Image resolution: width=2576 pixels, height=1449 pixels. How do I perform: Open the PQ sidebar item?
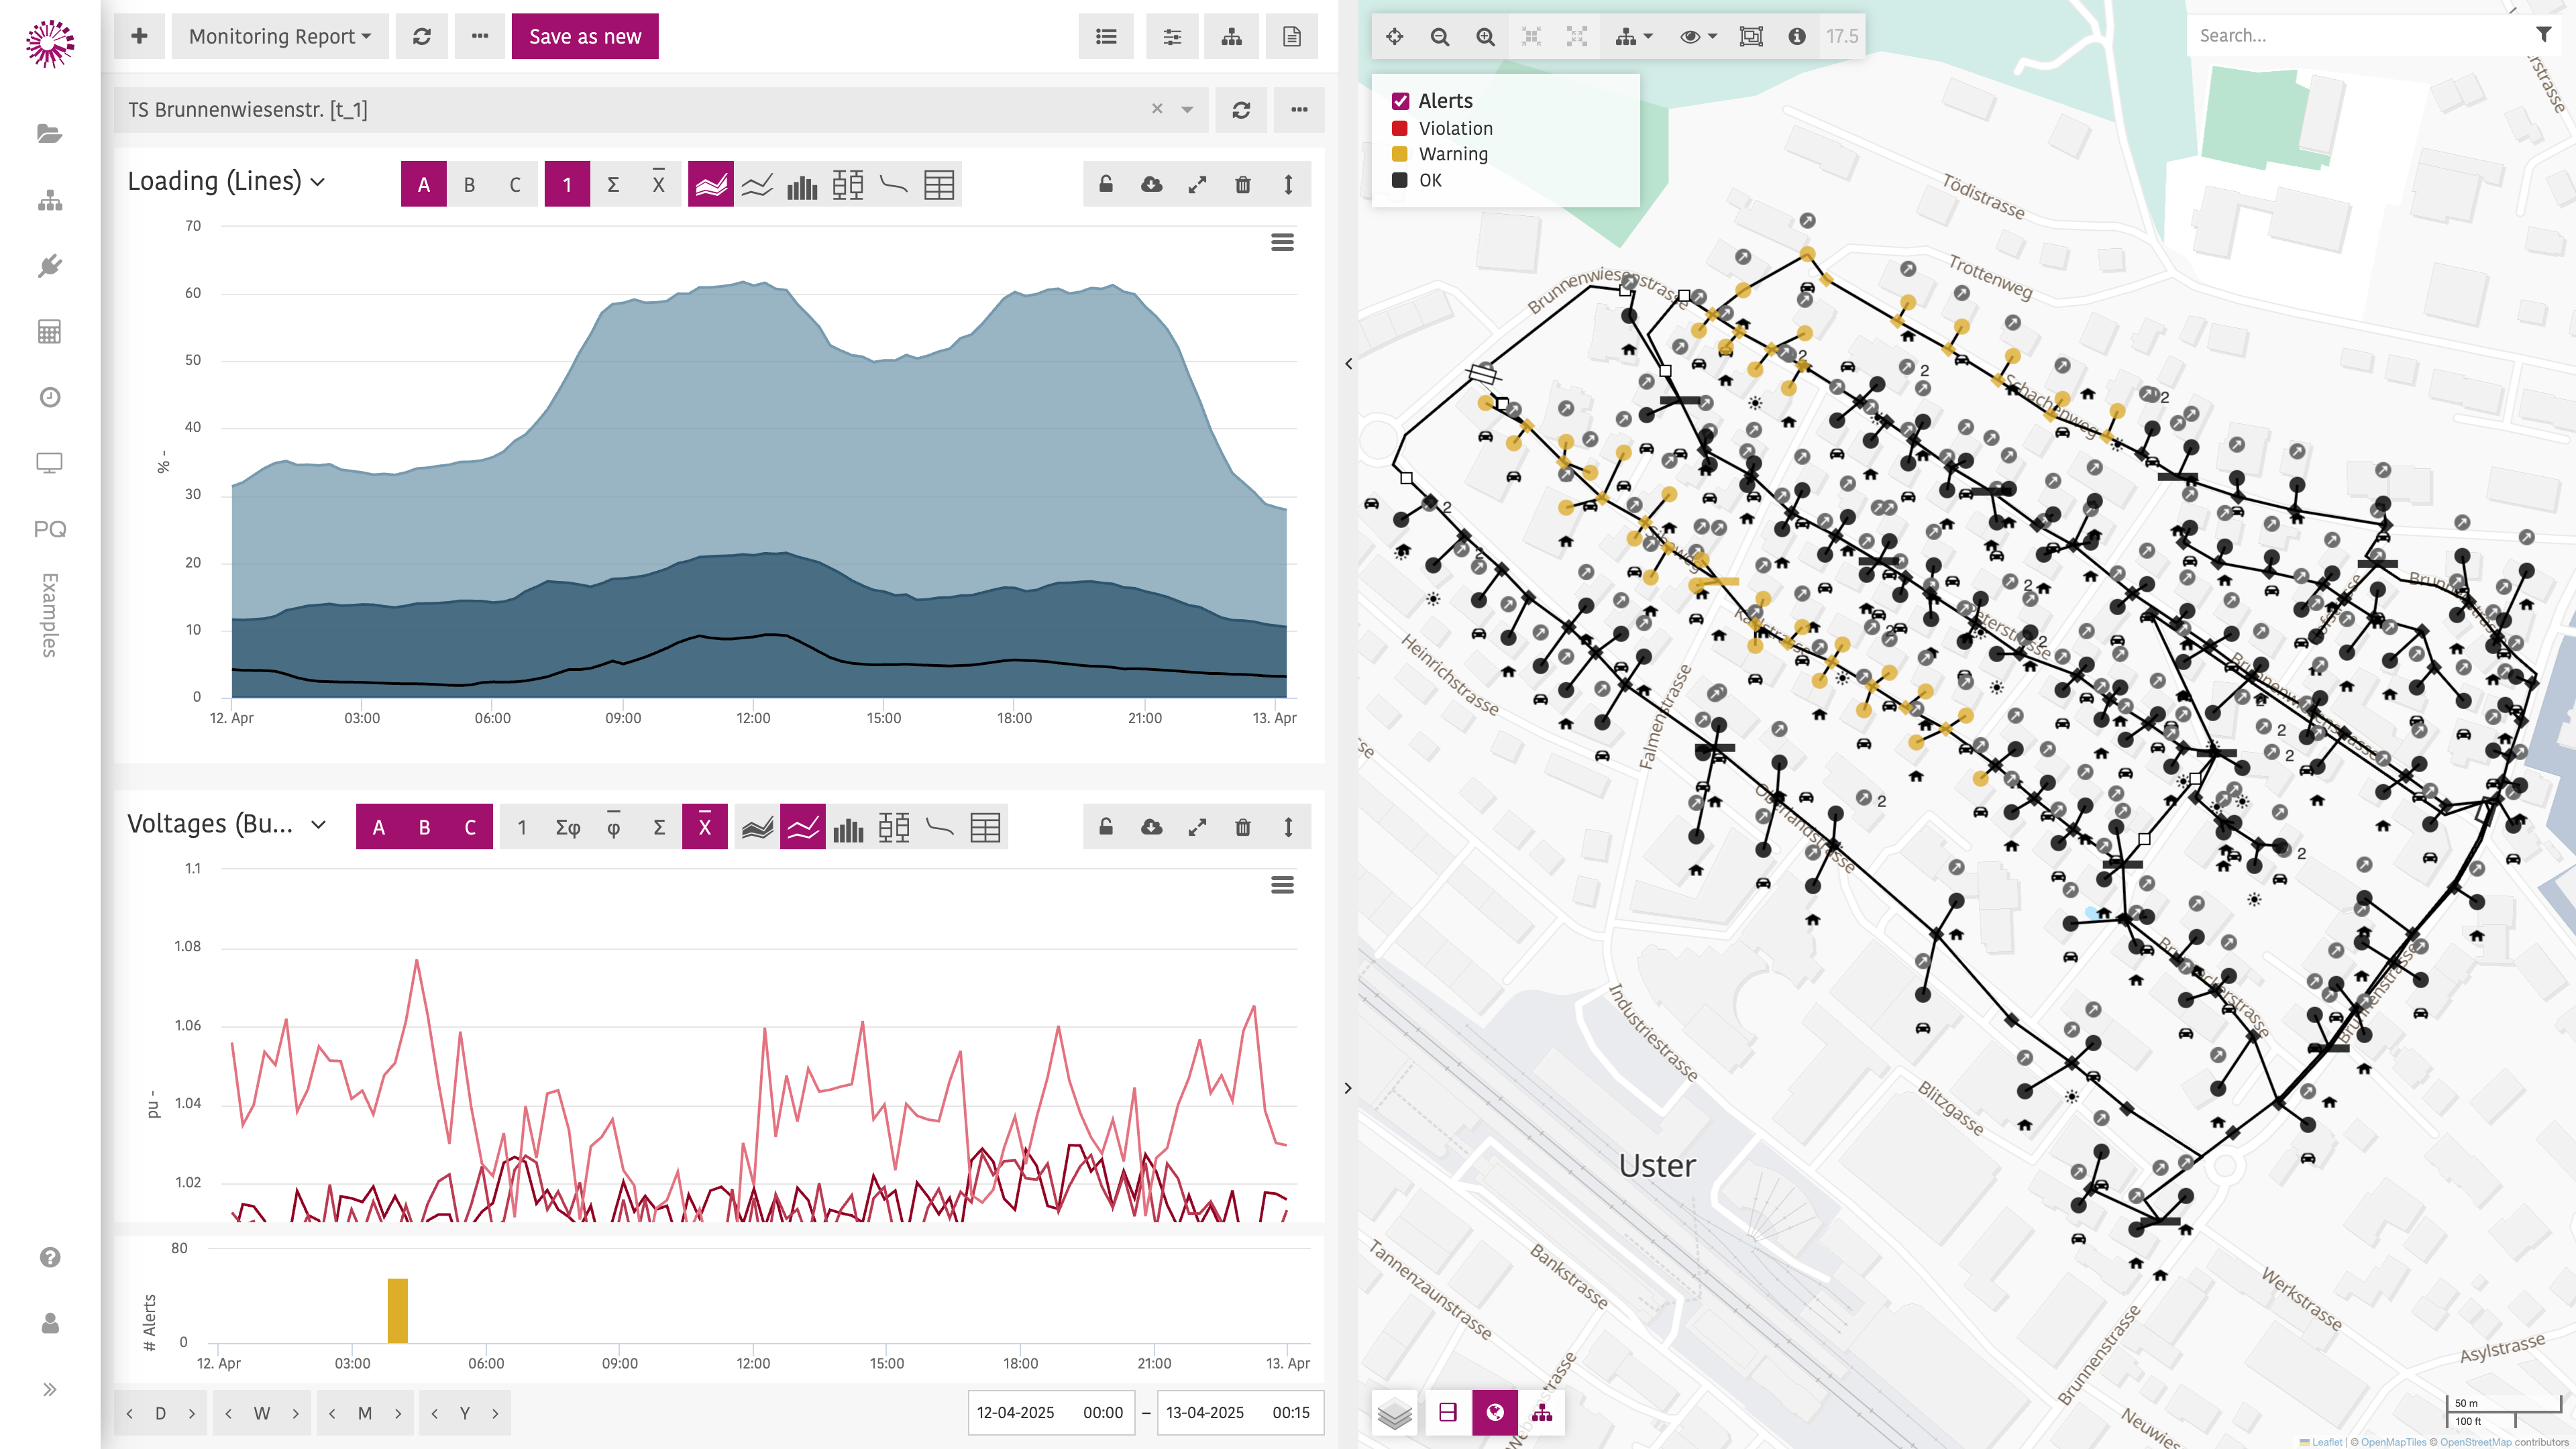49,529
